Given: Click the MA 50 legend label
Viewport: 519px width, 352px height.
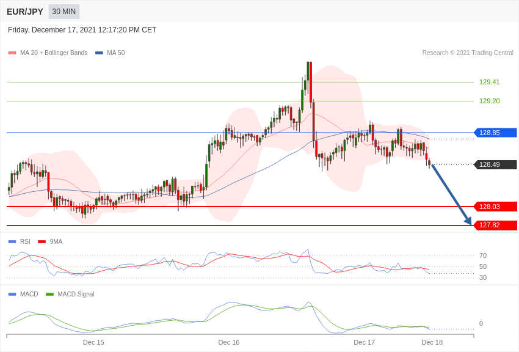Looking at the screenshot, I should point(116,53).
